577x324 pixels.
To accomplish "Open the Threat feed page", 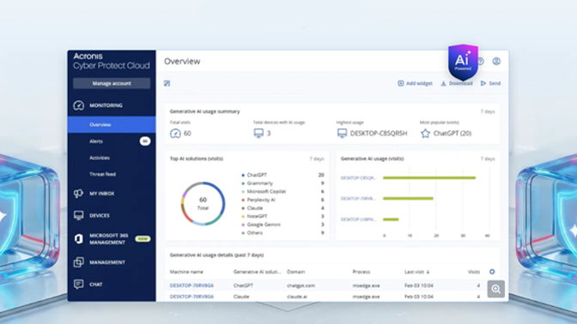I will (x=102, y=174).
